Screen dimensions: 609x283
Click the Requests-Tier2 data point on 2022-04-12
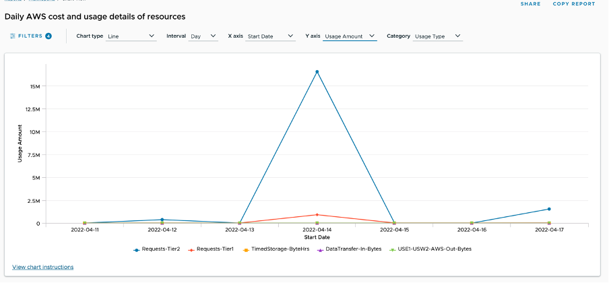tap(162, 220)
